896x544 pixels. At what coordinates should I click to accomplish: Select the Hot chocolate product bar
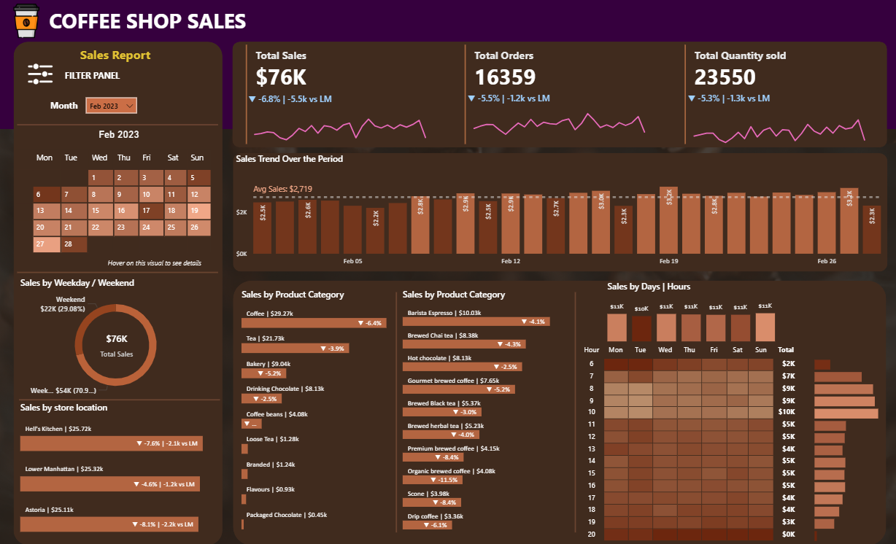point(463,368)
